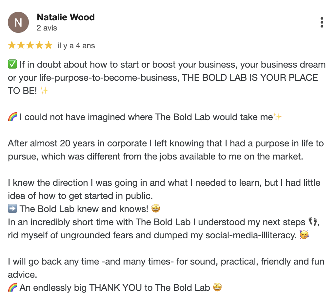The width and height of the screenshot is (335, 300).
Task: Click the 'After almost 20 years' paragraph
Action: tap(166, 150)
